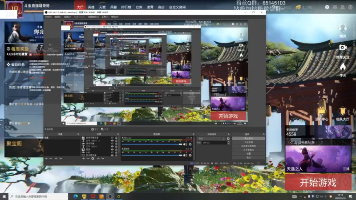The height and width of the screenshot is (200, 356).
Task: Click 工作室模式 button in OBS Controls
Action: (249, 150)
